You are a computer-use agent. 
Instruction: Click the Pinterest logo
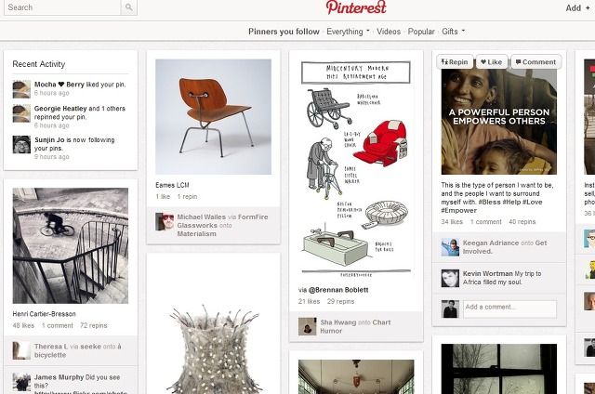pyautogui.click(x=356, y=7)
